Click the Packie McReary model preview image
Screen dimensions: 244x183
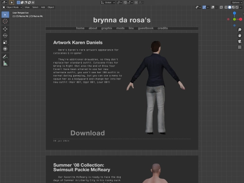(155, 173)
